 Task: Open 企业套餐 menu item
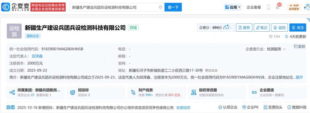click(254, 7)
